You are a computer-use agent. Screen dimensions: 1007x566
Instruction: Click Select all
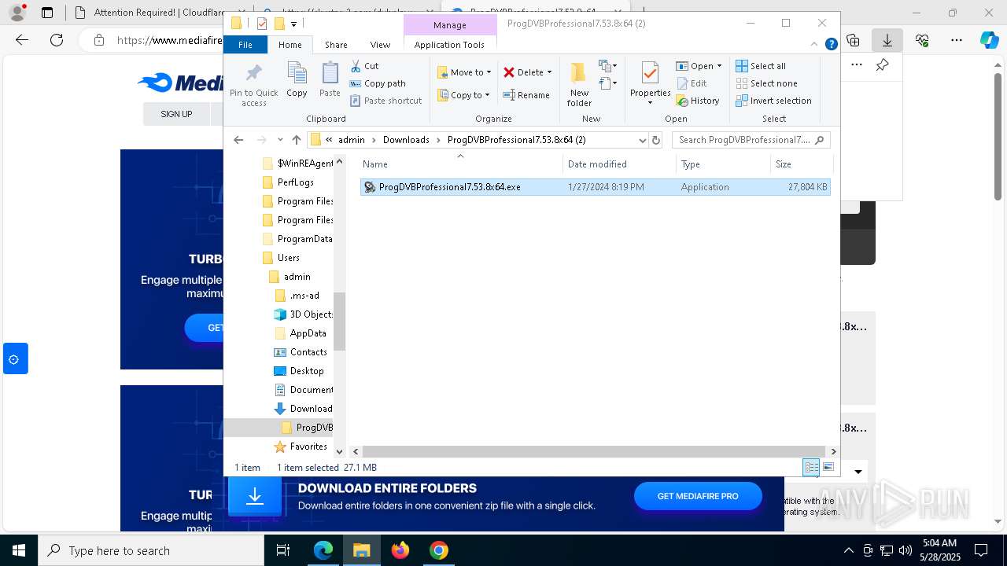pos(761,66)
